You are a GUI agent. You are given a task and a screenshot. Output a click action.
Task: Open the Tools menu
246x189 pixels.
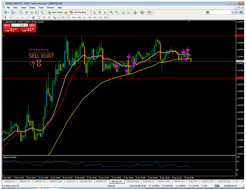[x=41, y=7]
